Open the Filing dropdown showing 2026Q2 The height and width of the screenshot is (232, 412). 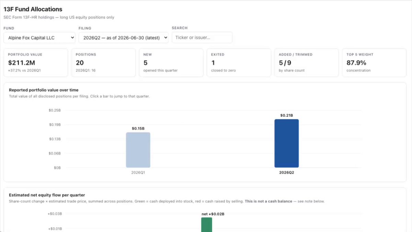click(124, 38)
